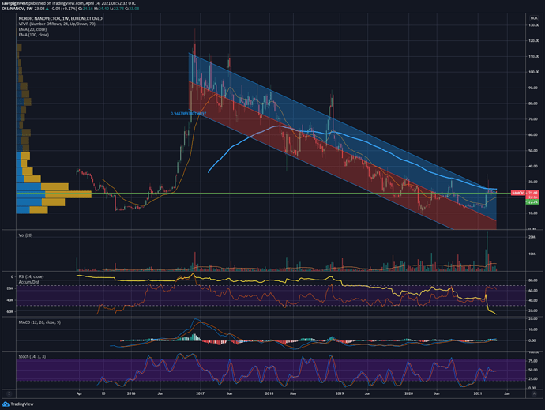Click the 130.00 price axis label
This screenshot has width=545, height=410.
[534, 25]
